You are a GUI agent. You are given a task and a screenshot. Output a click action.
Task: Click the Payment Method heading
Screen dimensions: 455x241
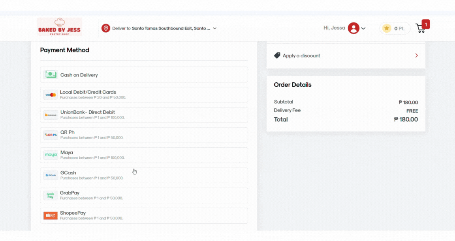pos(65,50)
